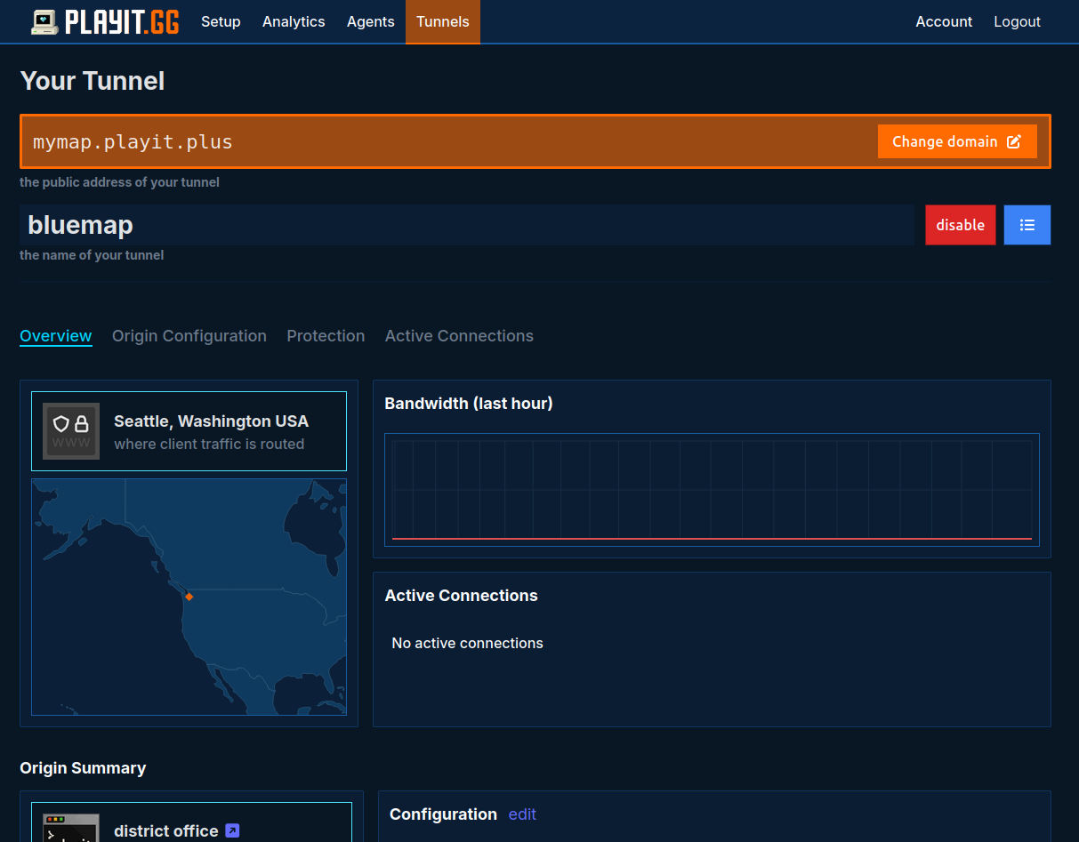The height and width of the screenshot is (842, 1079).
Task: Open the Setup page in navigation
Action: point(221,21)
